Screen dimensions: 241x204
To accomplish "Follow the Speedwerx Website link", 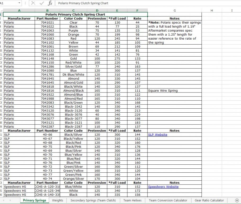I will tap(163, 187).
